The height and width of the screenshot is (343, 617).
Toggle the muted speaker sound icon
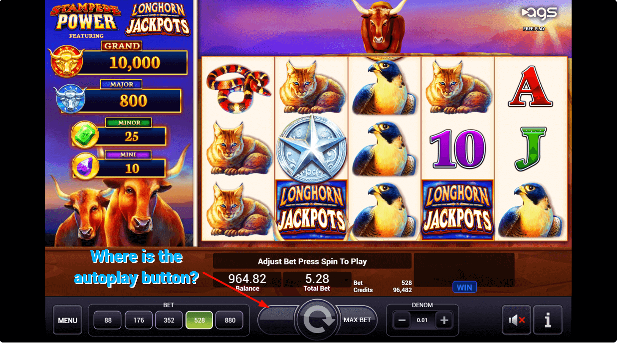(516, 320)
